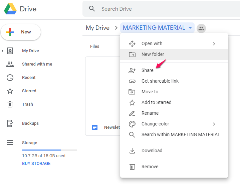Click the Files section label
The image size is (240, 188).
[94, 46]
